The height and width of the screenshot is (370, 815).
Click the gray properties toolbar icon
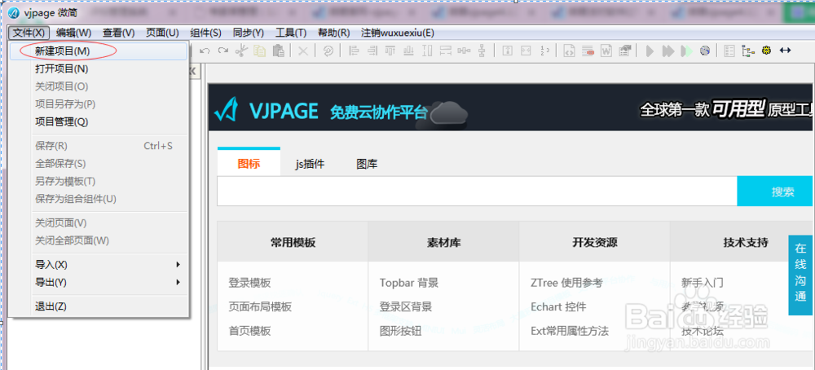click(x=625, y=51)
